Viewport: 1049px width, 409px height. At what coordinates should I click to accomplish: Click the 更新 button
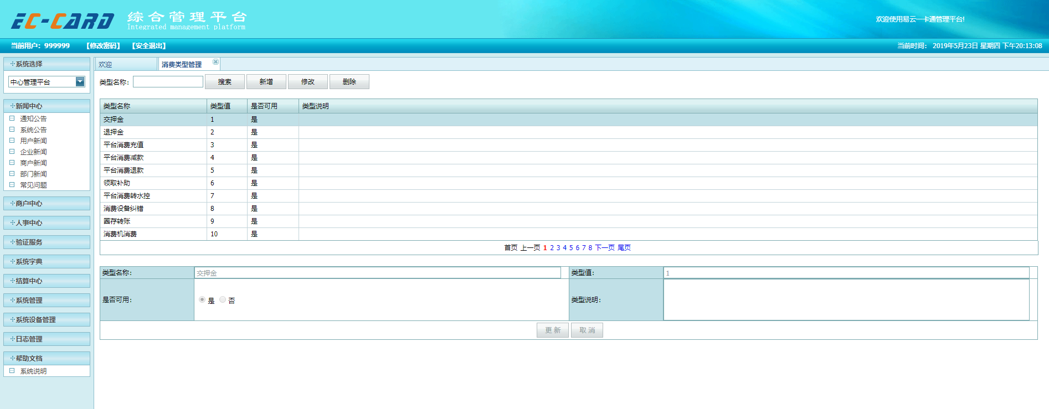click(553, 330)
